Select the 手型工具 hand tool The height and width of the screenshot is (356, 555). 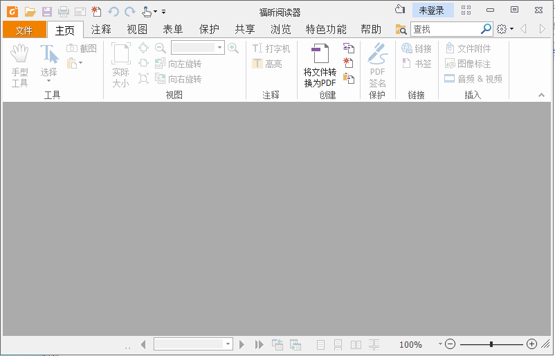[19, 66]
